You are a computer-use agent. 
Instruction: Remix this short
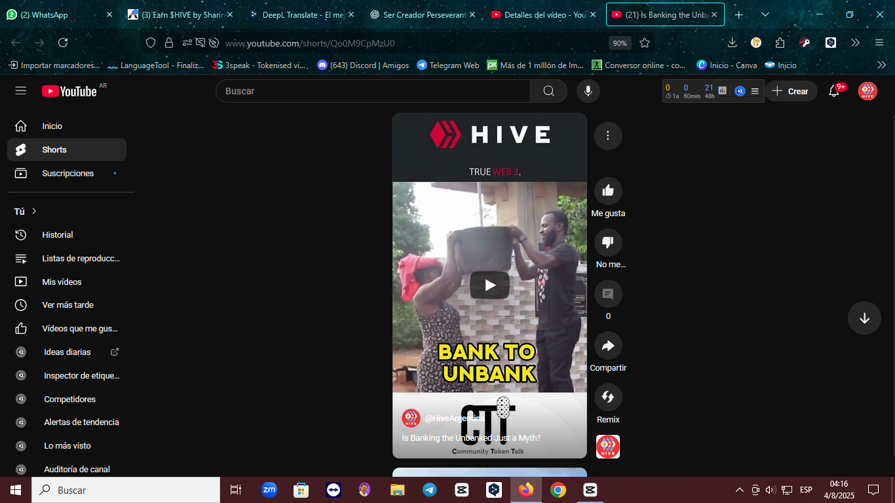[608, 397]
